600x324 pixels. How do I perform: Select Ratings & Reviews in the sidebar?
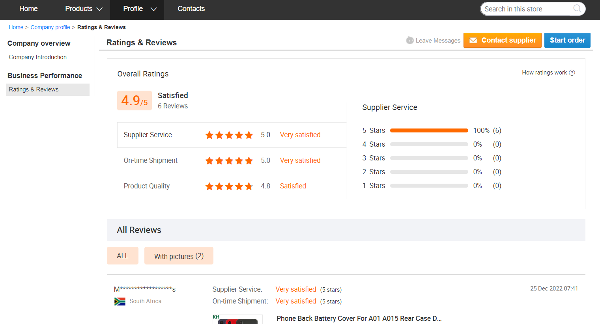48,89
